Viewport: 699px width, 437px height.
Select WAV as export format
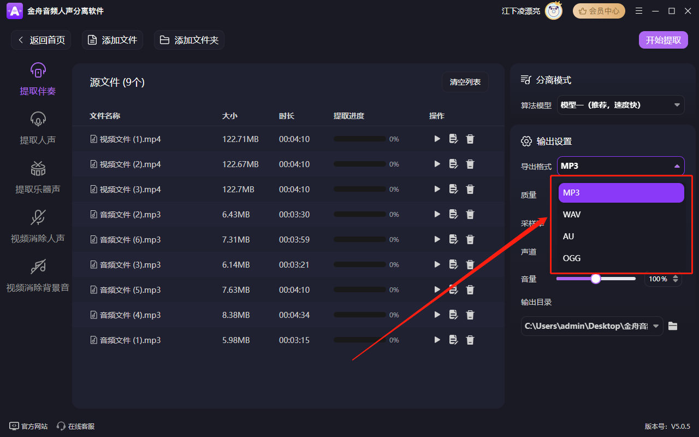coord(572,214)
